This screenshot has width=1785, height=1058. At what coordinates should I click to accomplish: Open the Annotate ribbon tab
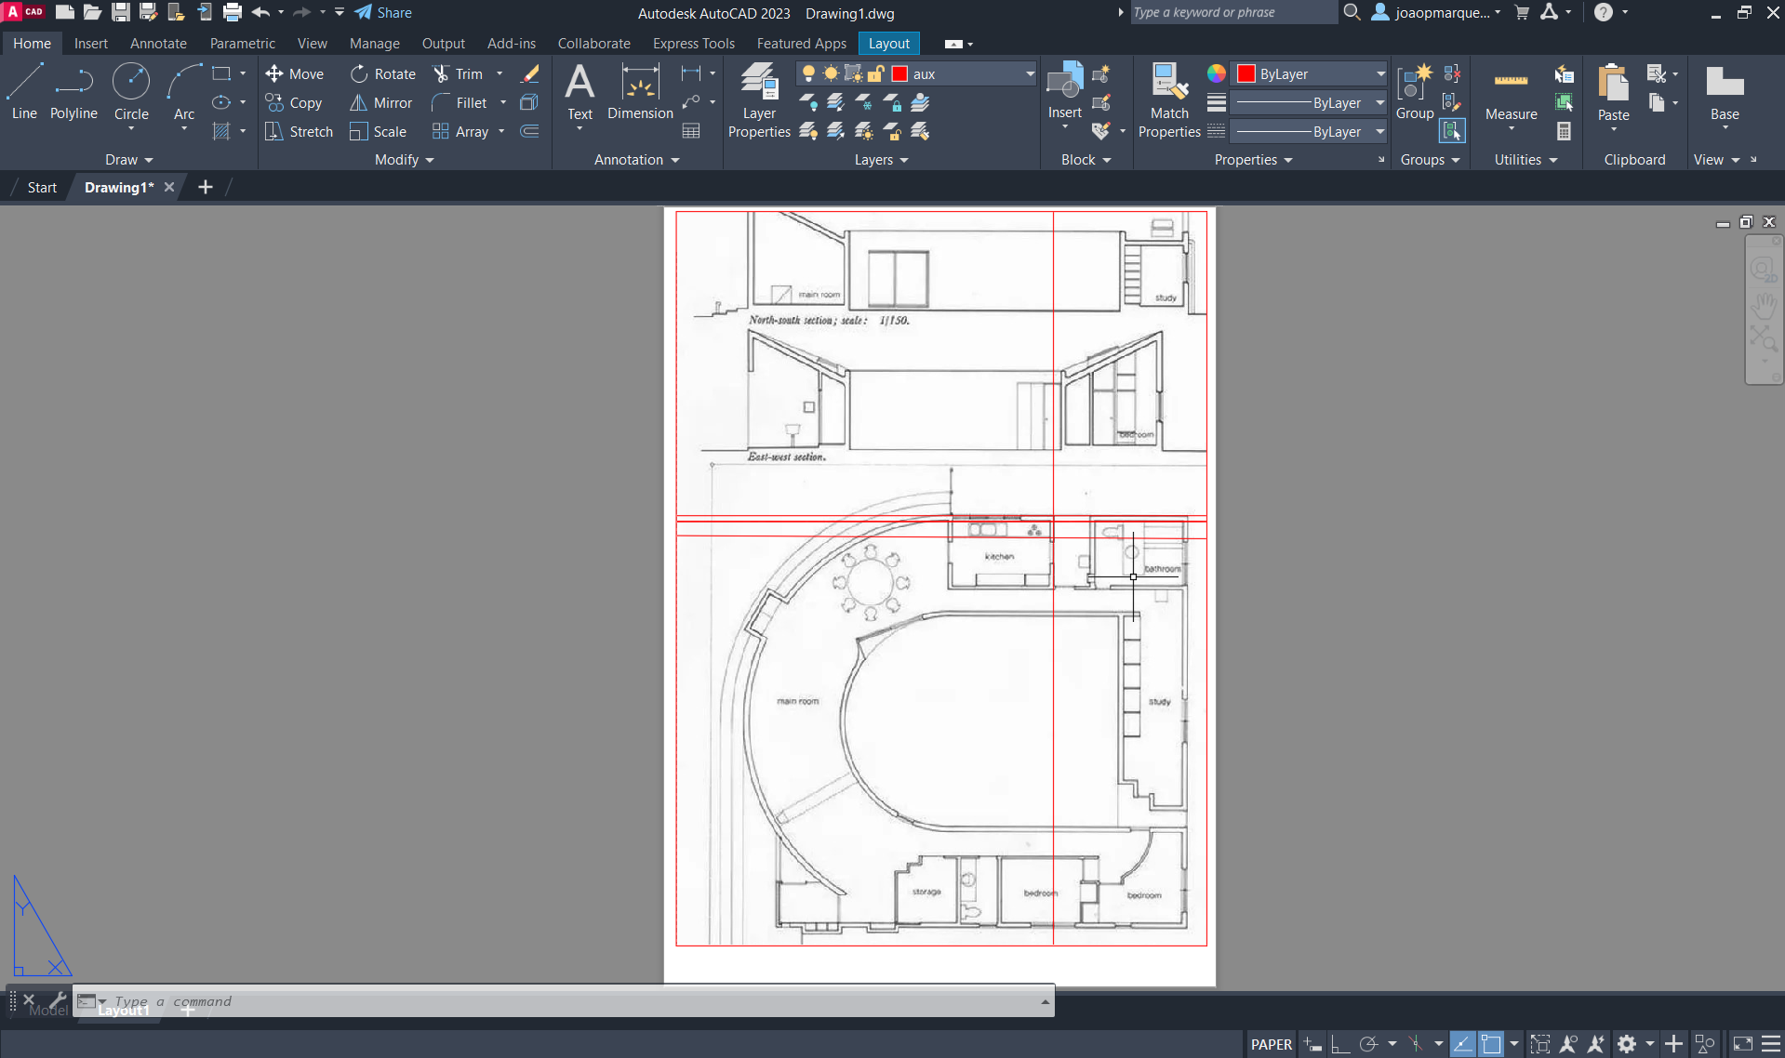coord(158,44)
